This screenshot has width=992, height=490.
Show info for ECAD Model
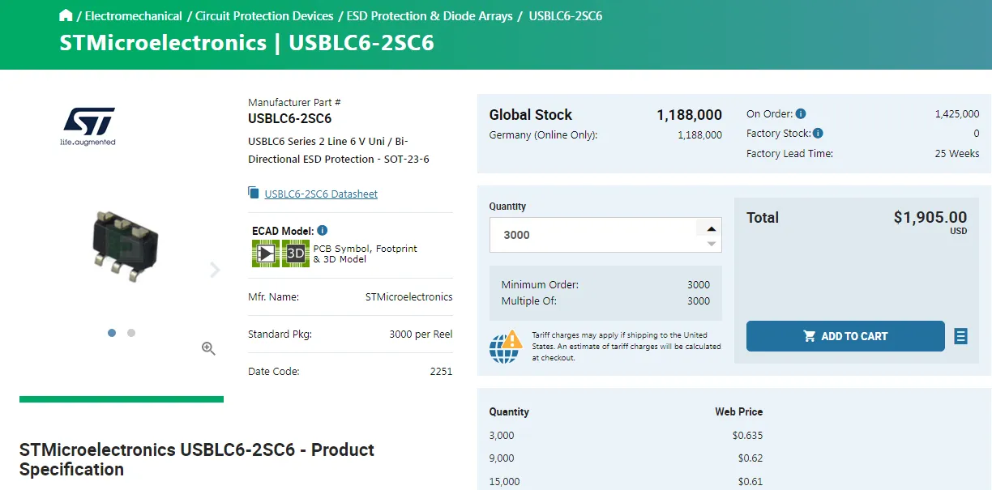[323, 231]
